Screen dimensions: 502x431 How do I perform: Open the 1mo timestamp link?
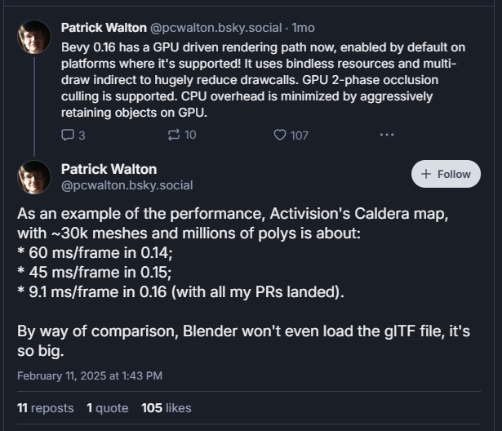tap(304, 27)
